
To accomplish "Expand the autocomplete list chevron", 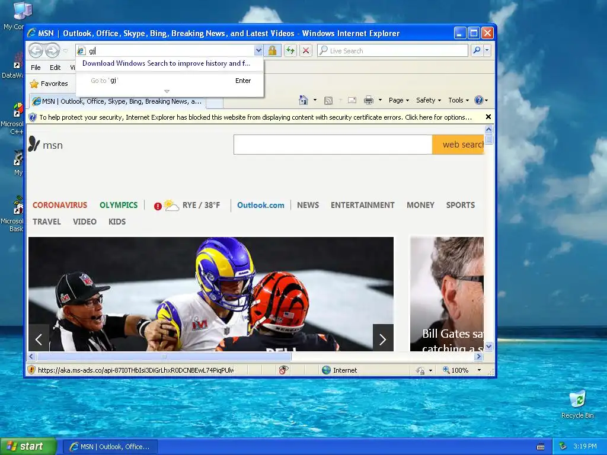I will tap(167, 91).
